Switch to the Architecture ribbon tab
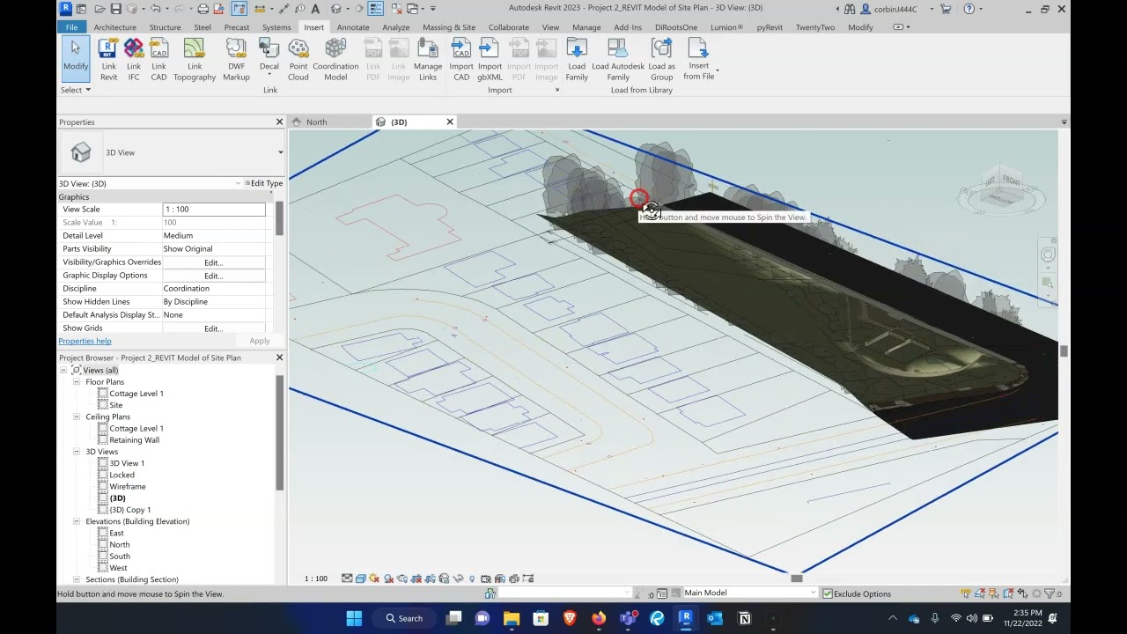Screen dimensions: 1127x634 (115, 27)
